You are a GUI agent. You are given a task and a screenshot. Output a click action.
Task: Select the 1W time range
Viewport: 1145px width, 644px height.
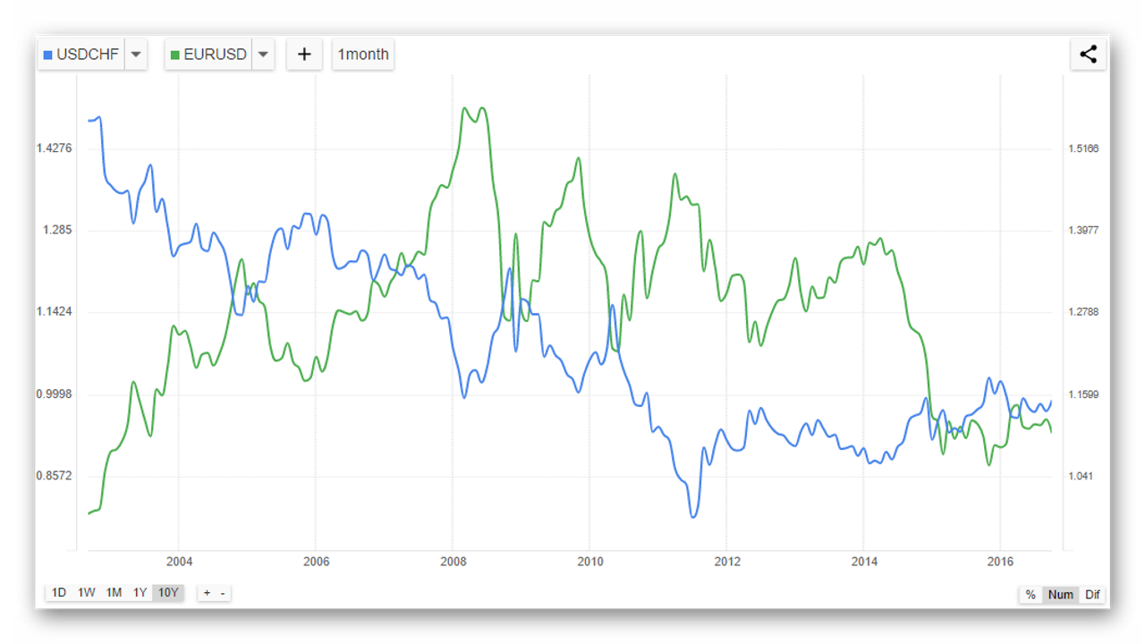pos(86,593)
